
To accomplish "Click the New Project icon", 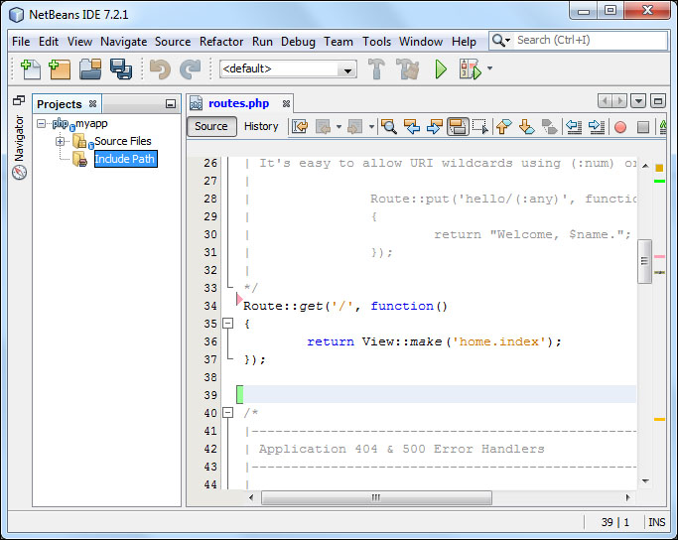I will coord(60,69).
